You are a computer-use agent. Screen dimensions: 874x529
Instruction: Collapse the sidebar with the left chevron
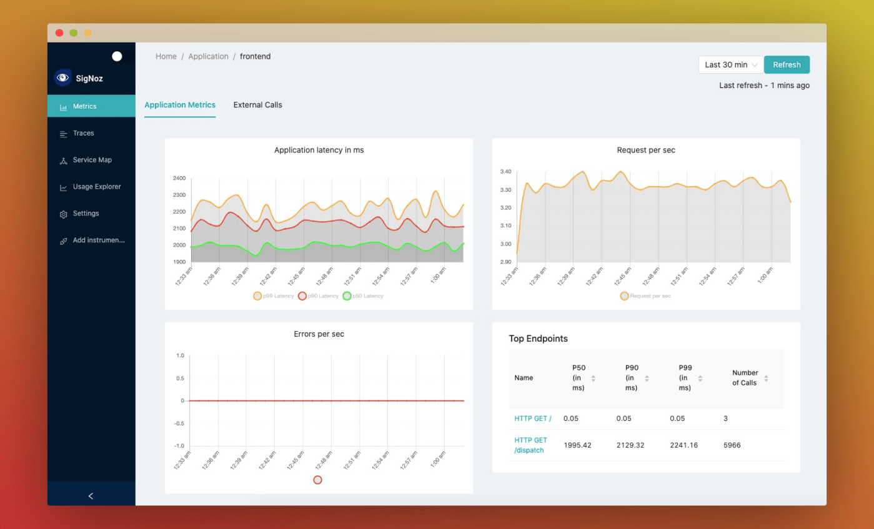[x=91, y=496]
